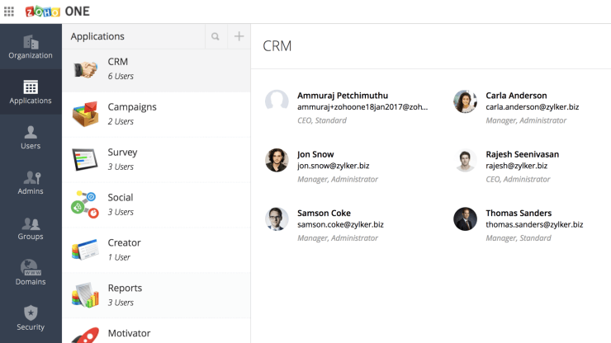
Task: Click email thomas.sanders@zylker.biz
Action: 534,224
